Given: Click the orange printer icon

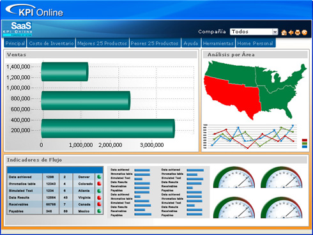Looking at the screenshot, I should coord(298,33).
